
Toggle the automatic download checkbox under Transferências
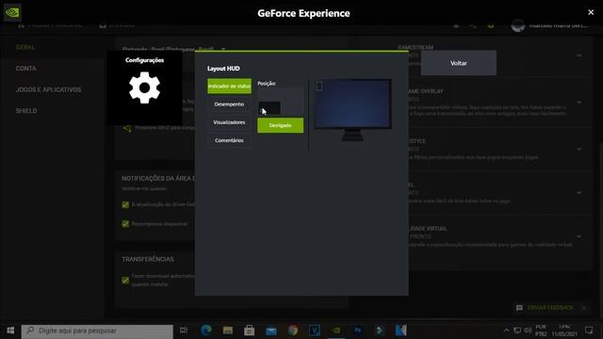[125, 281]
